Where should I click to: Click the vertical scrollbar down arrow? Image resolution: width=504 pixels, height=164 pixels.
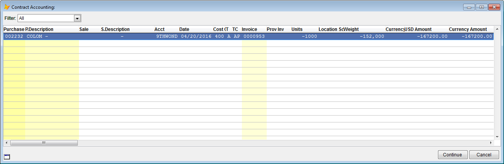[497, 136]
